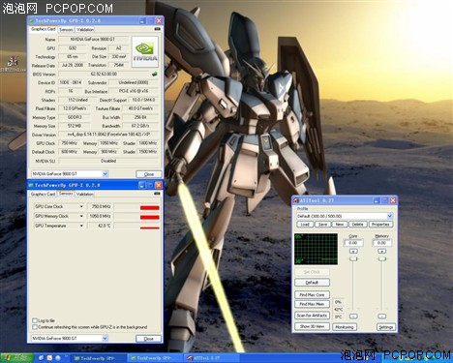Click the ATITool temperature graph
This screenshot has height=363, width=453.
tap(316, 249)
